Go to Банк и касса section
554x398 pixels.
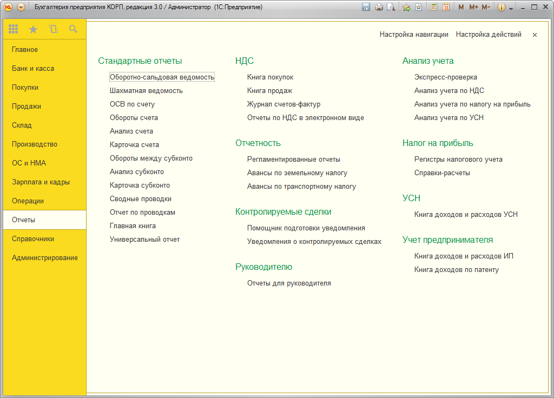[x=44, y=68]
